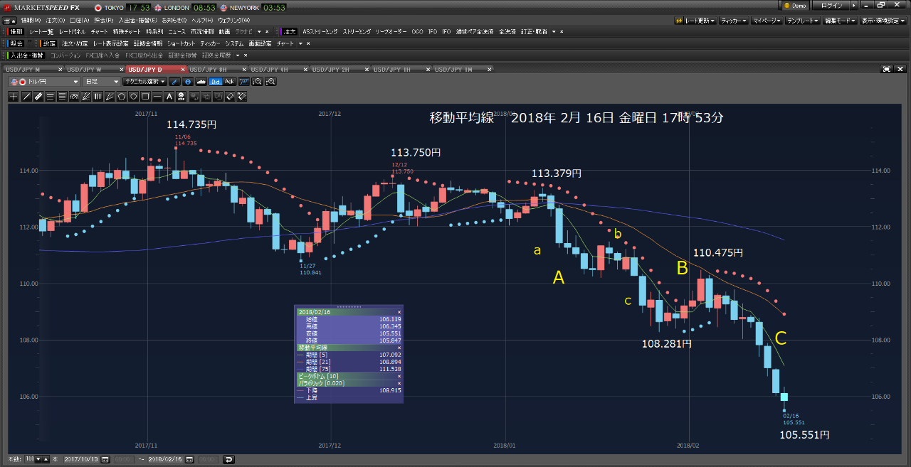The height and width of the screenshot is (467, 911).
Task: Select the text annotation tool (A)
Action: point(169,96)
